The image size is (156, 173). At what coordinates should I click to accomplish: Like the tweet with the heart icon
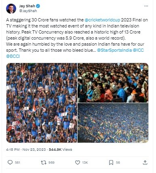[78, 162]
